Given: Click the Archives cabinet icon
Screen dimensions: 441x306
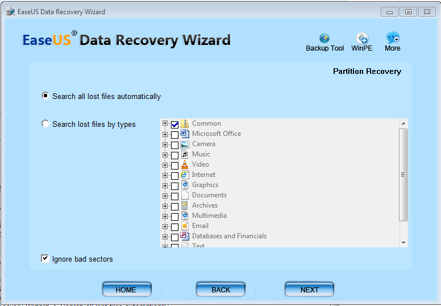Looking at the screenshot, I should point(185,205).
